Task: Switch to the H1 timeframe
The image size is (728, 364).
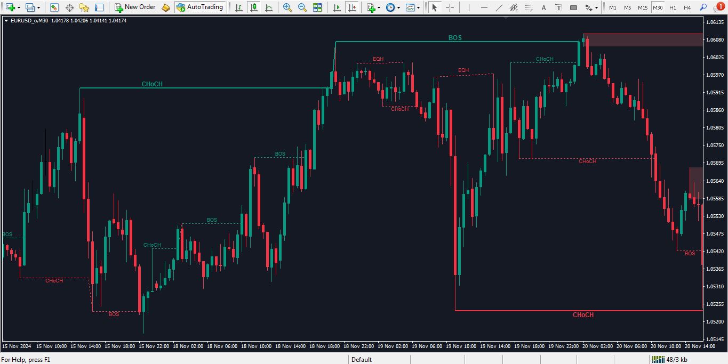Action: tap(673, 7)
